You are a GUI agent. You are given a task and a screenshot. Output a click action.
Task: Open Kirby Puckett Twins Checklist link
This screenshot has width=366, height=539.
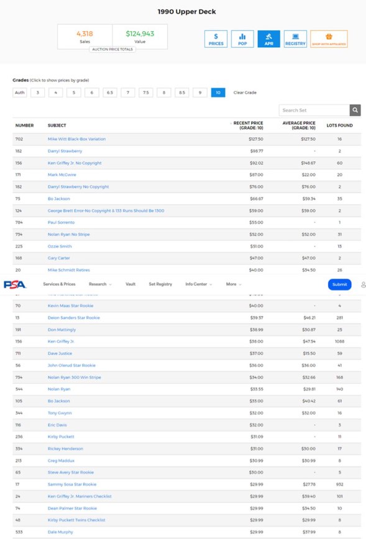click(76, 520)
